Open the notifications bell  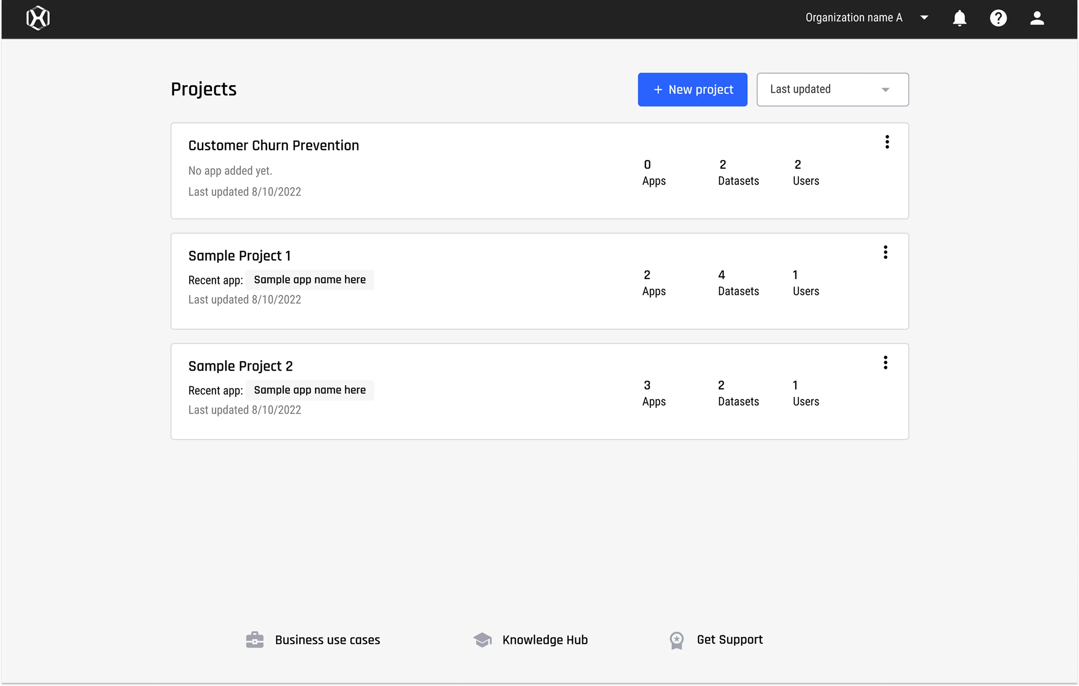959,18
